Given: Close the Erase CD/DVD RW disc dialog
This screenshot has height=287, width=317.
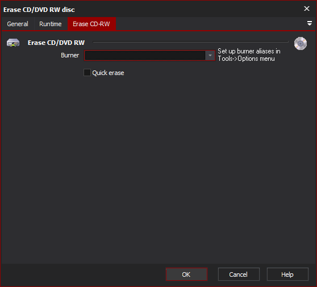Looking at the screenshot, I should tap(307, 9).
